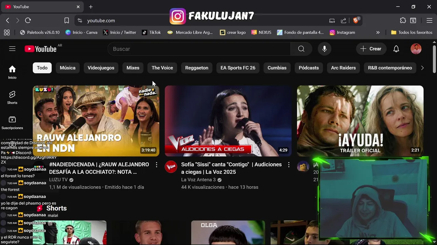Open the cast screen icon
The image size is (437, 245).
(332, 20)
